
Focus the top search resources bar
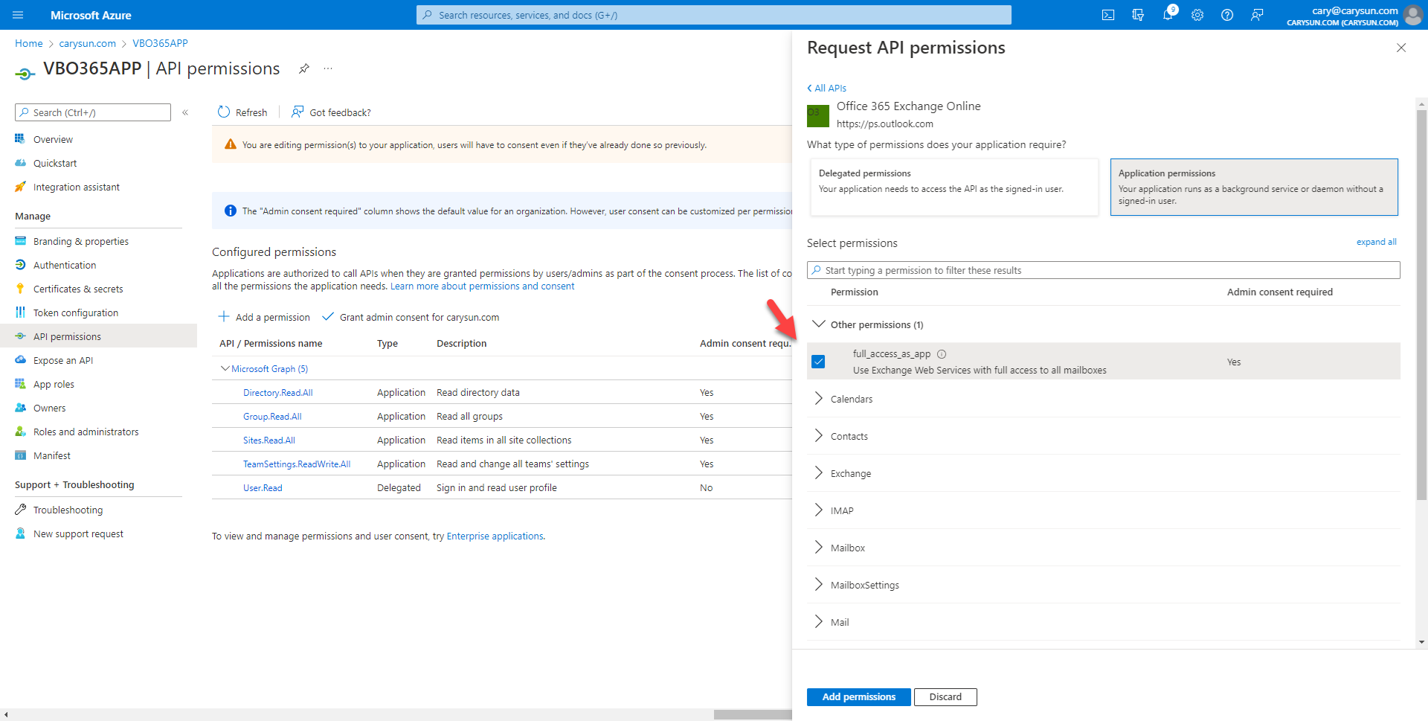(x=714, y=15)
